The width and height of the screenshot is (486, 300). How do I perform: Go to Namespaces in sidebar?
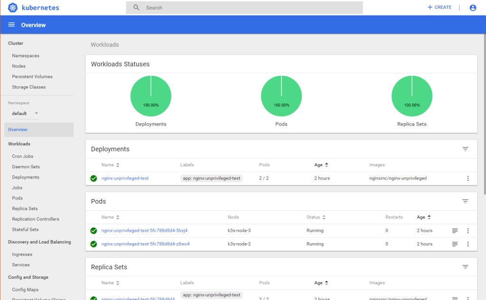(26, 56)
